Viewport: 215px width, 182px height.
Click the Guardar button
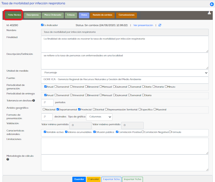[79, 179]
